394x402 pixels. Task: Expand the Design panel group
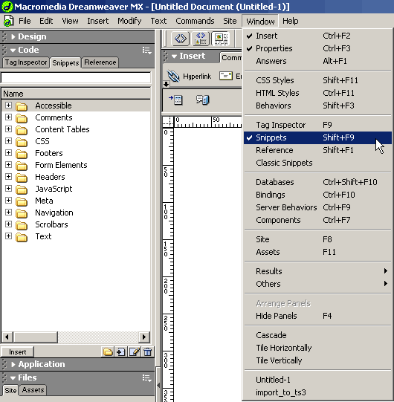click(x=13, y=36)
